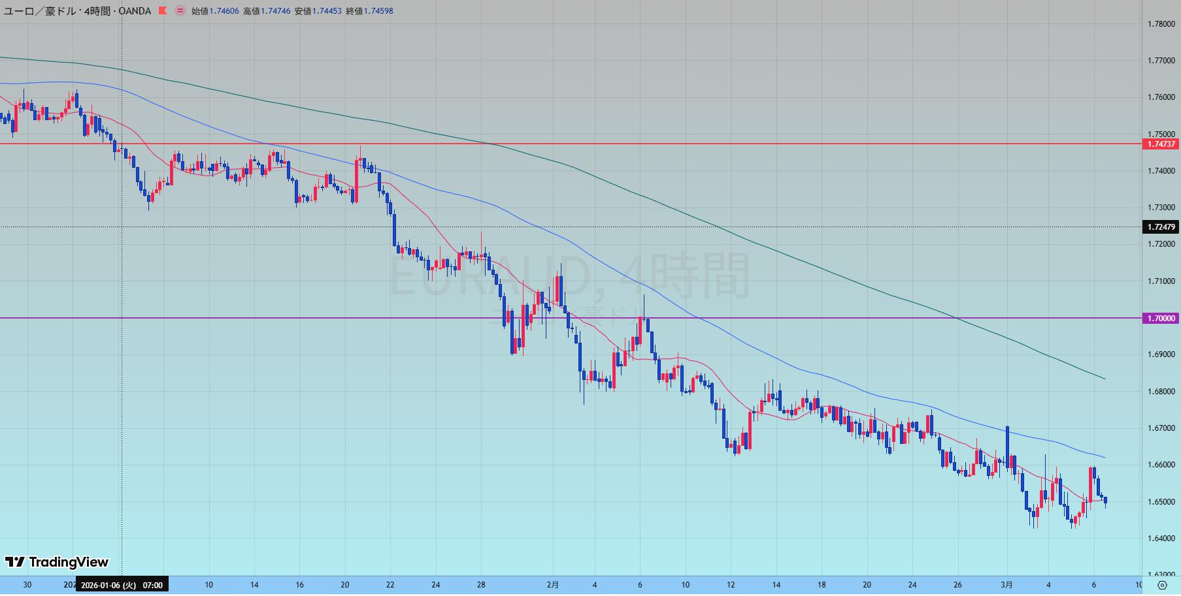Click the red 1.74737 price label
Viewport: 1181px width, 596px height.
click(x=1161, y=144)
